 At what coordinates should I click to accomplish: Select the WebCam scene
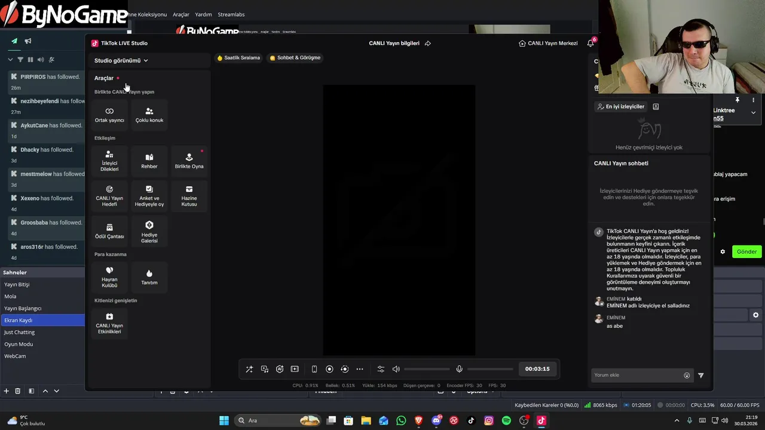42,356
